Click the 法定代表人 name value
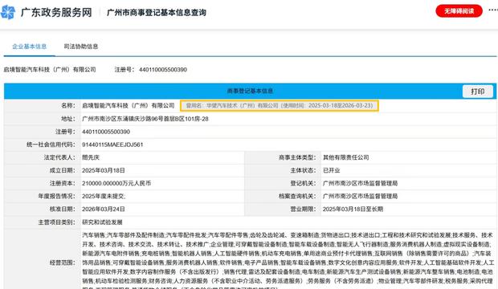Image resolution: width=498 pixels, height=289 pixels. (x=91, y=157)
